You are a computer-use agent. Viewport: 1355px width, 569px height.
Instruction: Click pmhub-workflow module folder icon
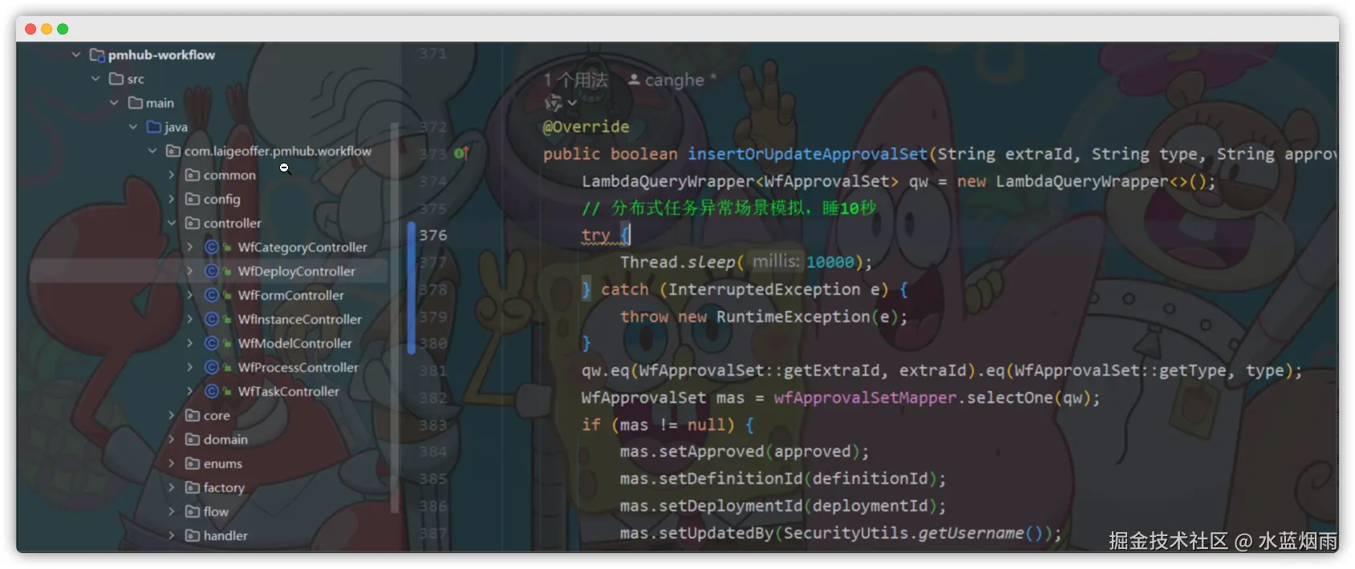coord(97,54)
